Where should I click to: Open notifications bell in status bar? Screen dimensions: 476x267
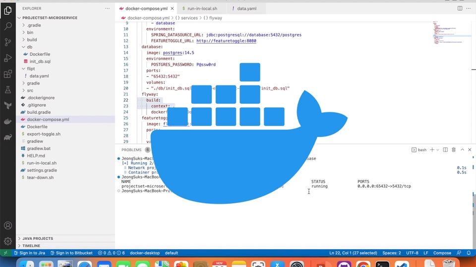[x=469, y=253]
